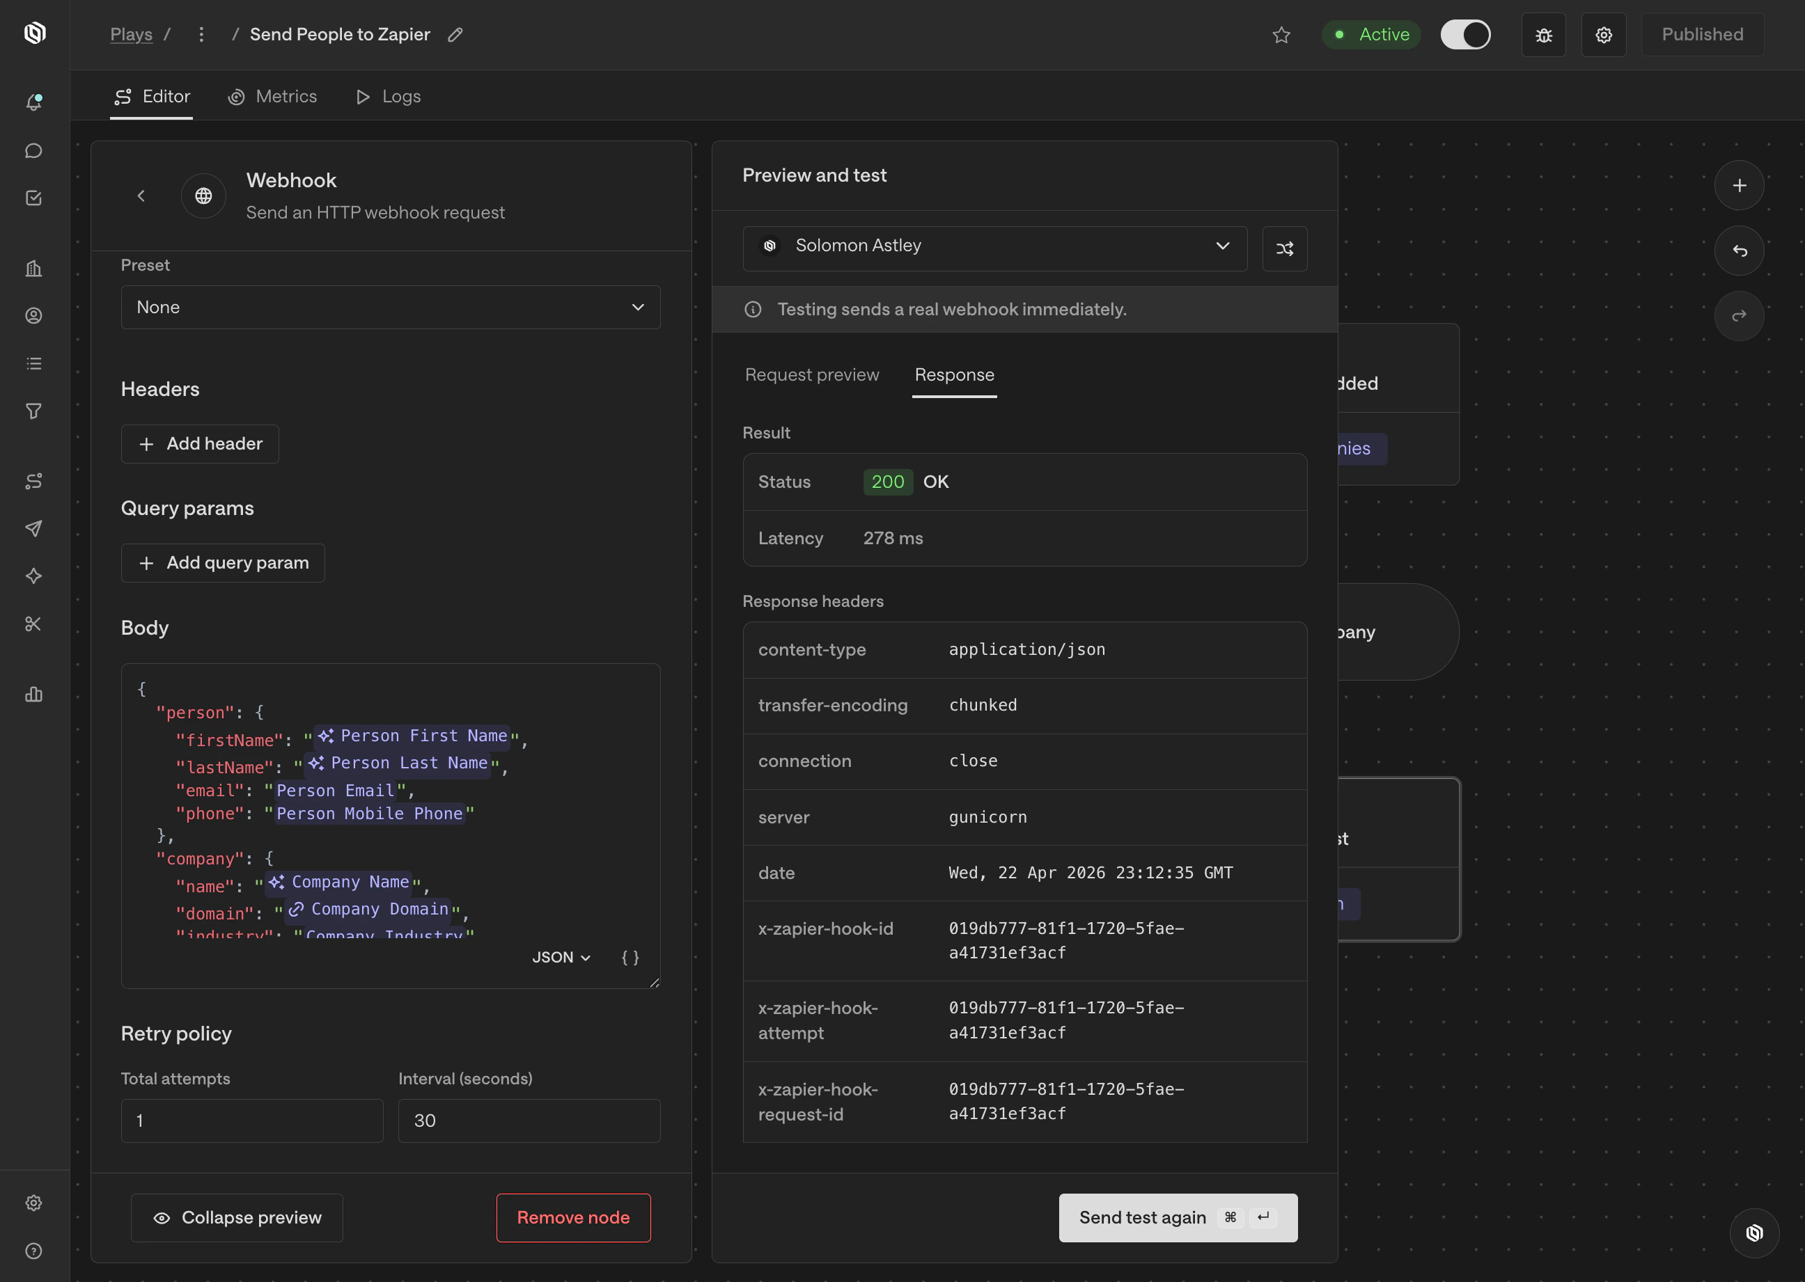
Task: Expand the Solomon Astley person selector
Action: [x=994, y=246]
